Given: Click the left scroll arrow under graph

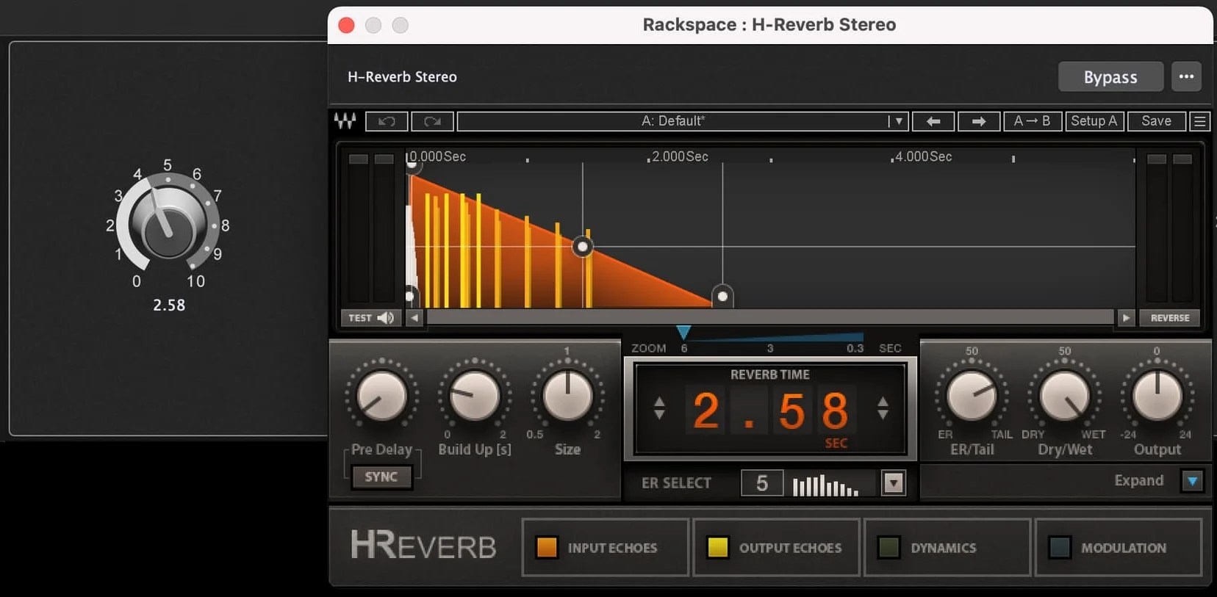Looking at the screenshot, I should (415, 318).
